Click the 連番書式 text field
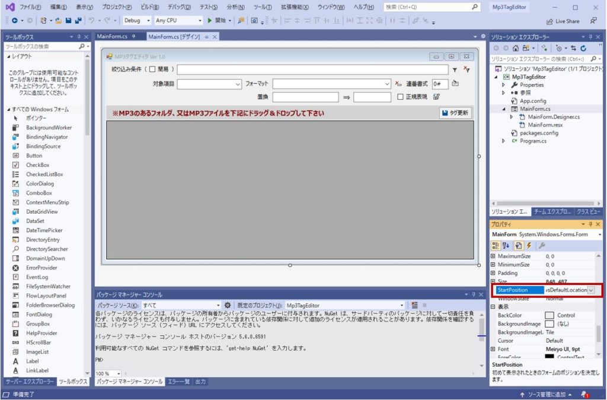This screenshot has height=400, width=607. [x=440, y=84]
